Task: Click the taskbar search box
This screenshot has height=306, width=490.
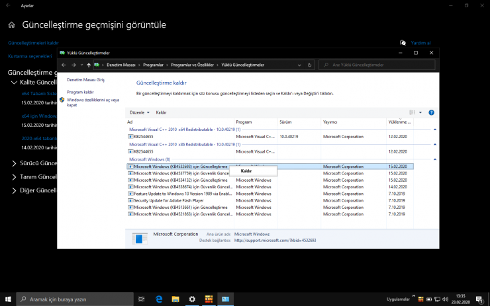Action: [x=75, y=299]
